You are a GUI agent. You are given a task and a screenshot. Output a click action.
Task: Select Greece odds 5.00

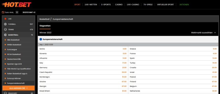pyautogui.click(x=215, y=49)
